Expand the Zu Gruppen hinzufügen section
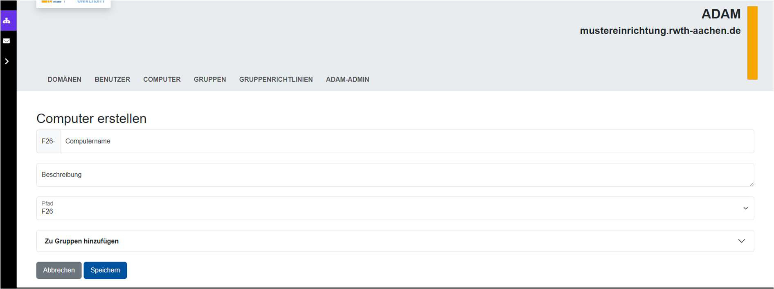This screenshot has width=774, height=289. point(395,241)
